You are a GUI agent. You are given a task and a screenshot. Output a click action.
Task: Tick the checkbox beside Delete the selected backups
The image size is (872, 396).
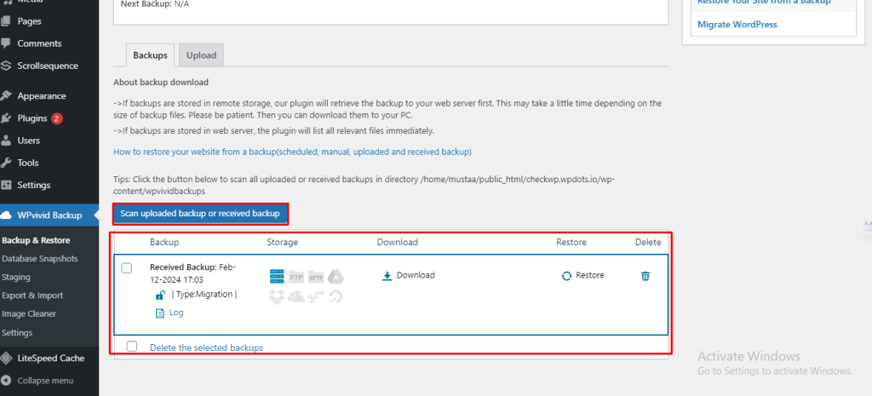click(x=132, y=347)
